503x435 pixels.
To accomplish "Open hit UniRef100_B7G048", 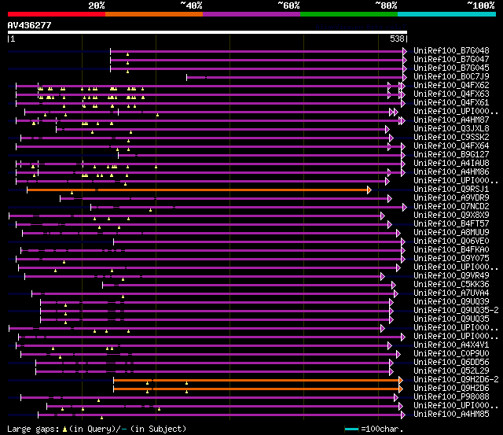I will pyautogui.click(x=451, y=50).
